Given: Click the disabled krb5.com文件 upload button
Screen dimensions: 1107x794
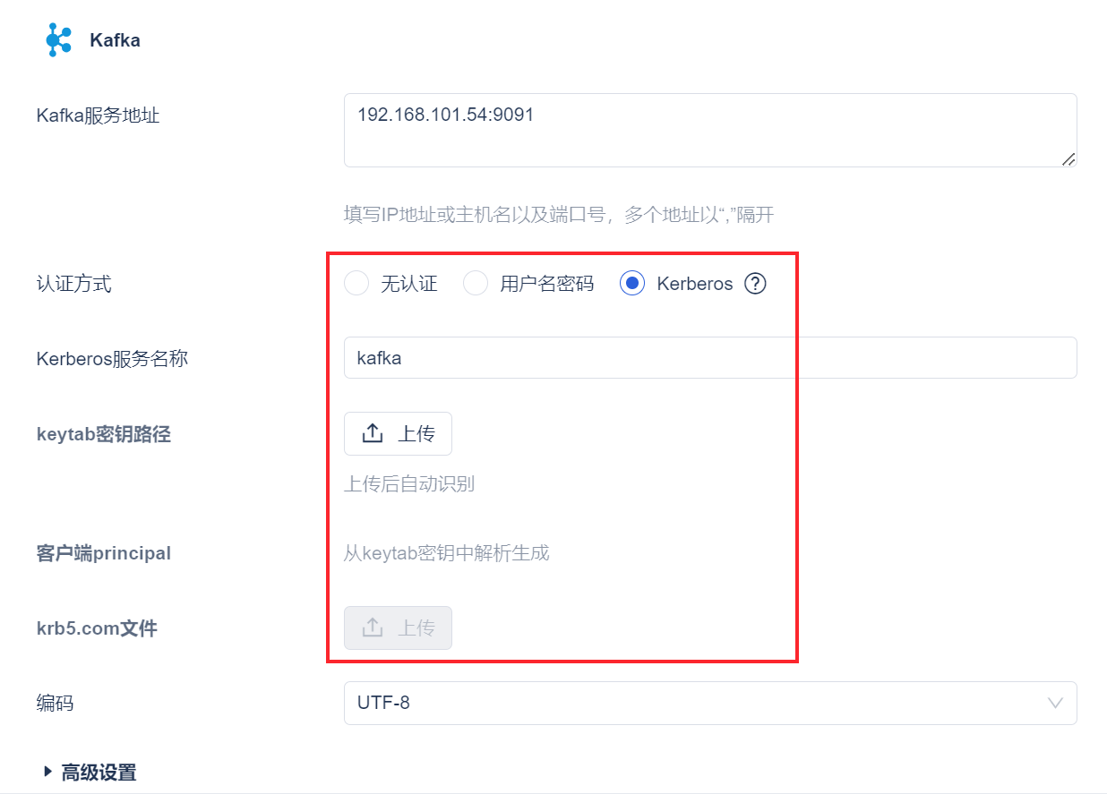Looking at the screenshot, I should [398, 628].
